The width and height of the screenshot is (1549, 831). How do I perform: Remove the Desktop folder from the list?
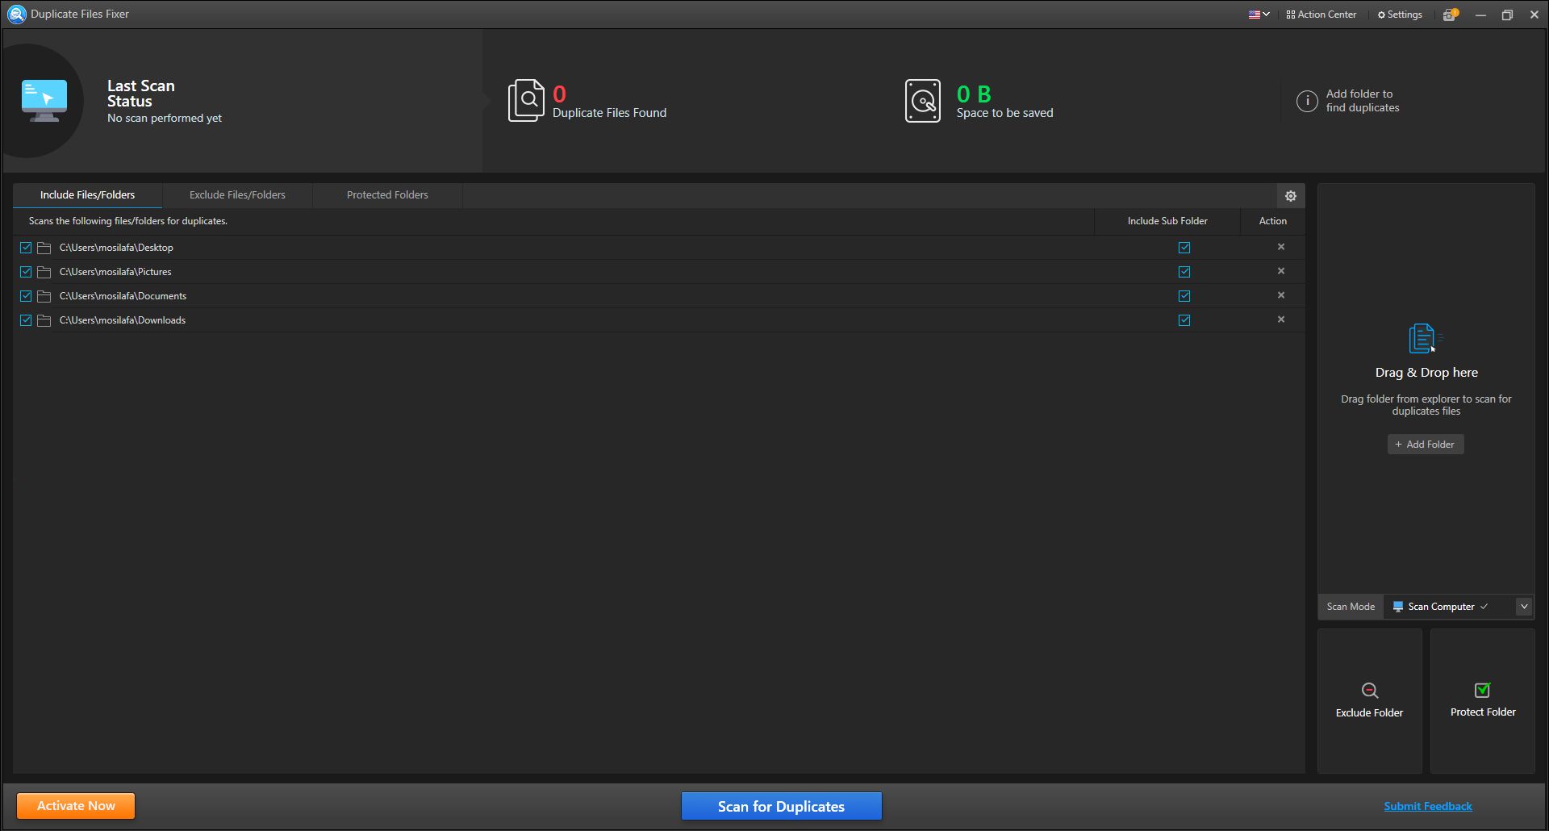click(1281, 247)
